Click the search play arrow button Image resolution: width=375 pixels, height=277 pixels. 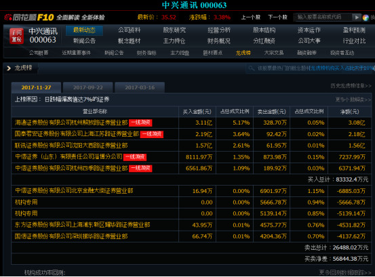pyautogui.click(x=357, y=17)
